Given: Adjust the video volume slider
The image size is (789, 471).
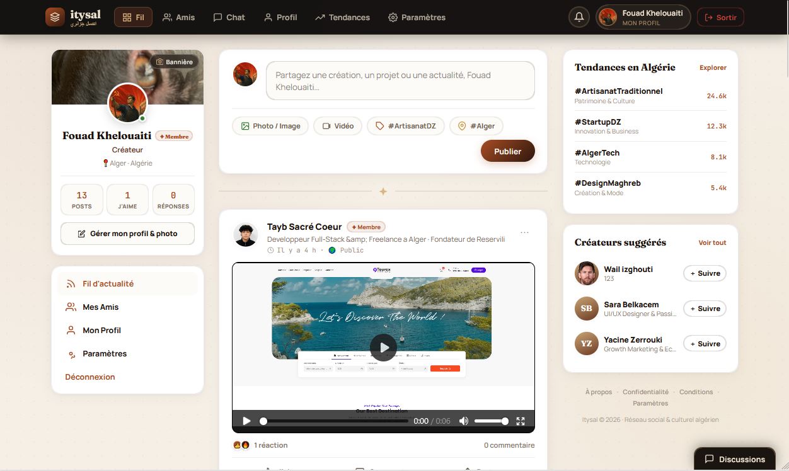Looking at the screenshot, I should (491, 421).
